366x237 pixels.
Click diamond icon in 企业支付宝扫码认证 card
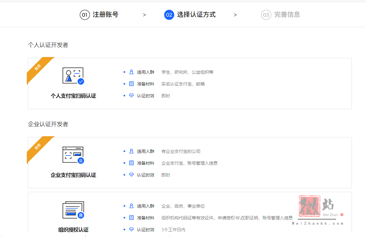pyautogui.click(x=131, y=175)
